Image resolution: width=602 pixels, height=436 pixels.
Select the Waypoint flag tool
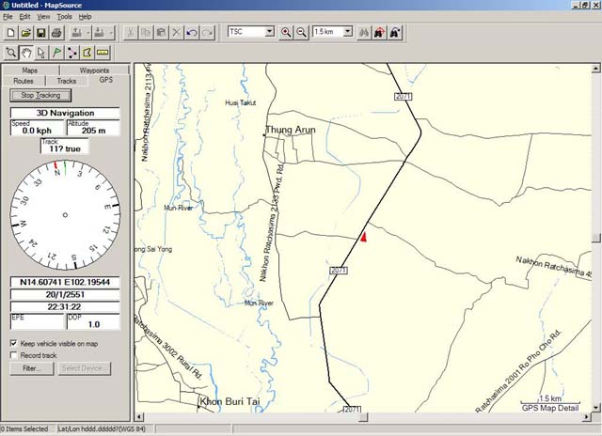[x=56, y=52]
